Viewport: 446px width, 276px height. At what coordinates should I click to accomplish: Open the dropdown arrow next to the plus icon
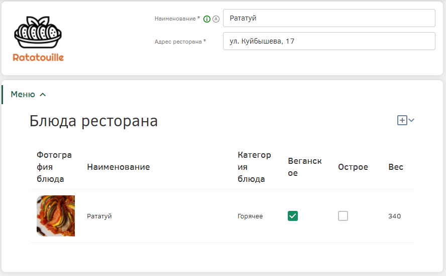coord(412,120)
